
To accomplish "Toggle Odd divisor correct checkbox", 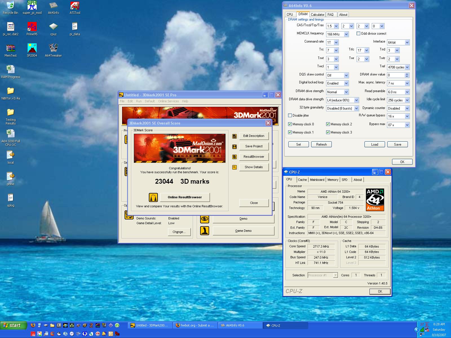I will (358, 34).
